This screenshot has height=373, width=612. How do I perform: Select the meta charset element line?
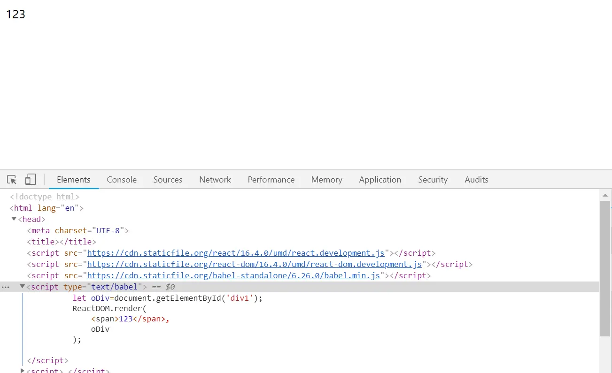(77, 231)
